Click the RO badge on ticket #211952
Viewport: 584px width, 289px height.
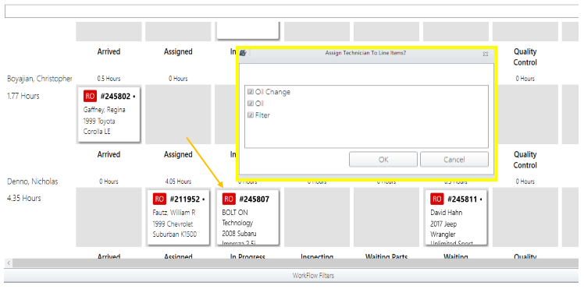click(x=159, y=199)
